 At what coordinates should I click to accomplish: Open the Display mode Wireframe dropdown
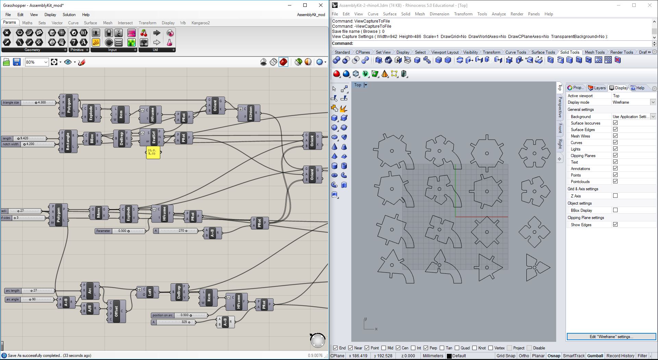(653, 102)
